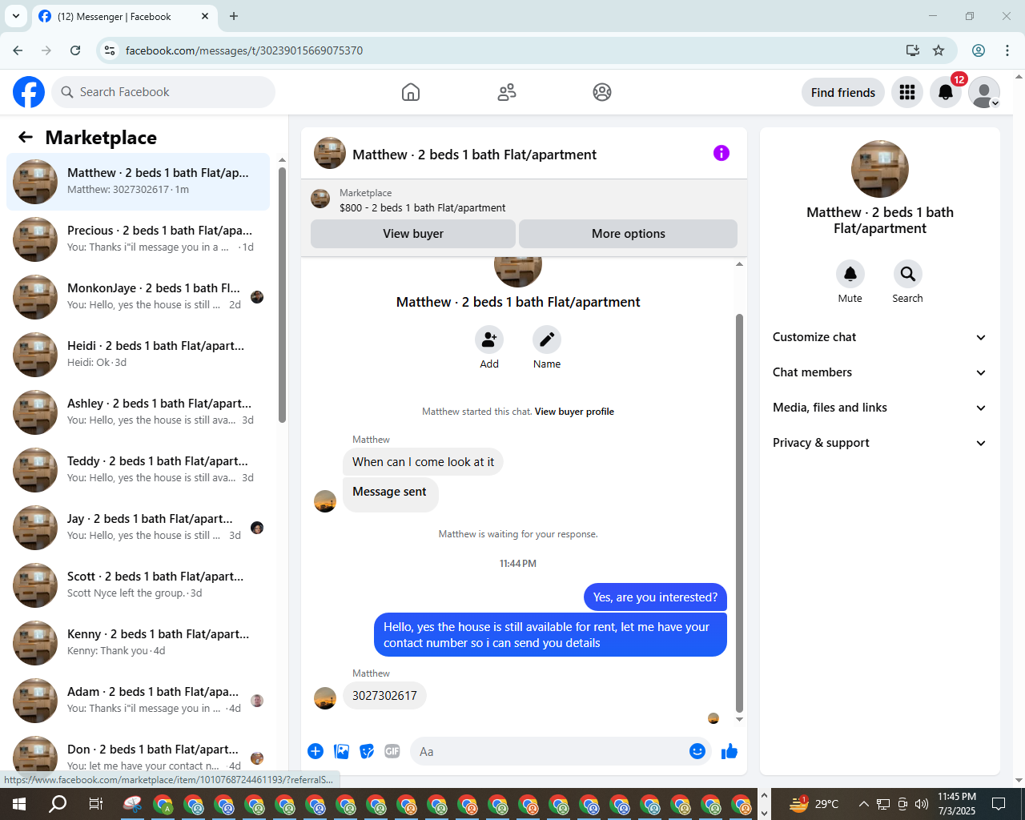Open Windows taskbar search
The height and width of the screenshot is (820, 1025).
58,804
